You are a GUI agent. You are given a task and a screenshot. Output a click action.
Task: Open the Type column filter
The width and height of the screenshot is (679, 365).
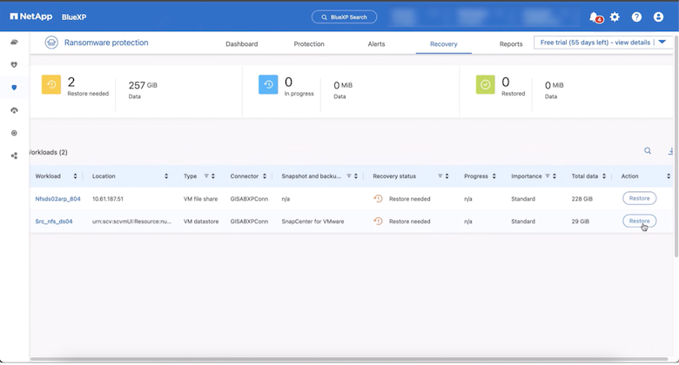pos(207,176)
